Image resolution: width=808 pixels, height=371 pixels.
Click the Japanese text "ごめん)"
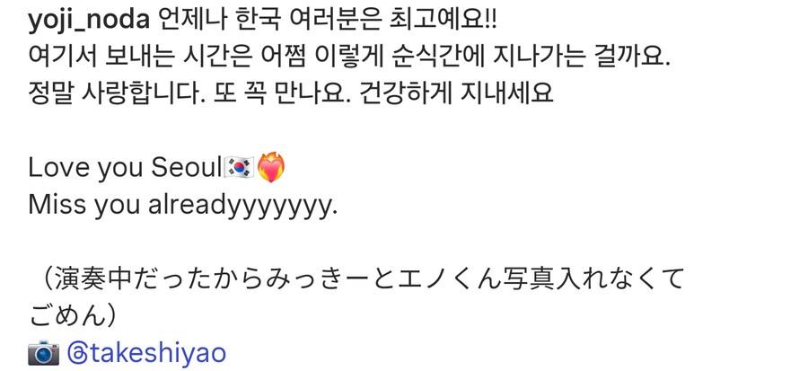pos(72,317)
